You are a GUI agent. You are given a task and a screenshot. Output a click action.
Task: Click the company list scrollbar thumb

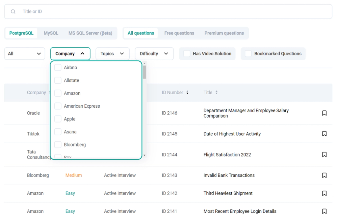coord(144,72)
